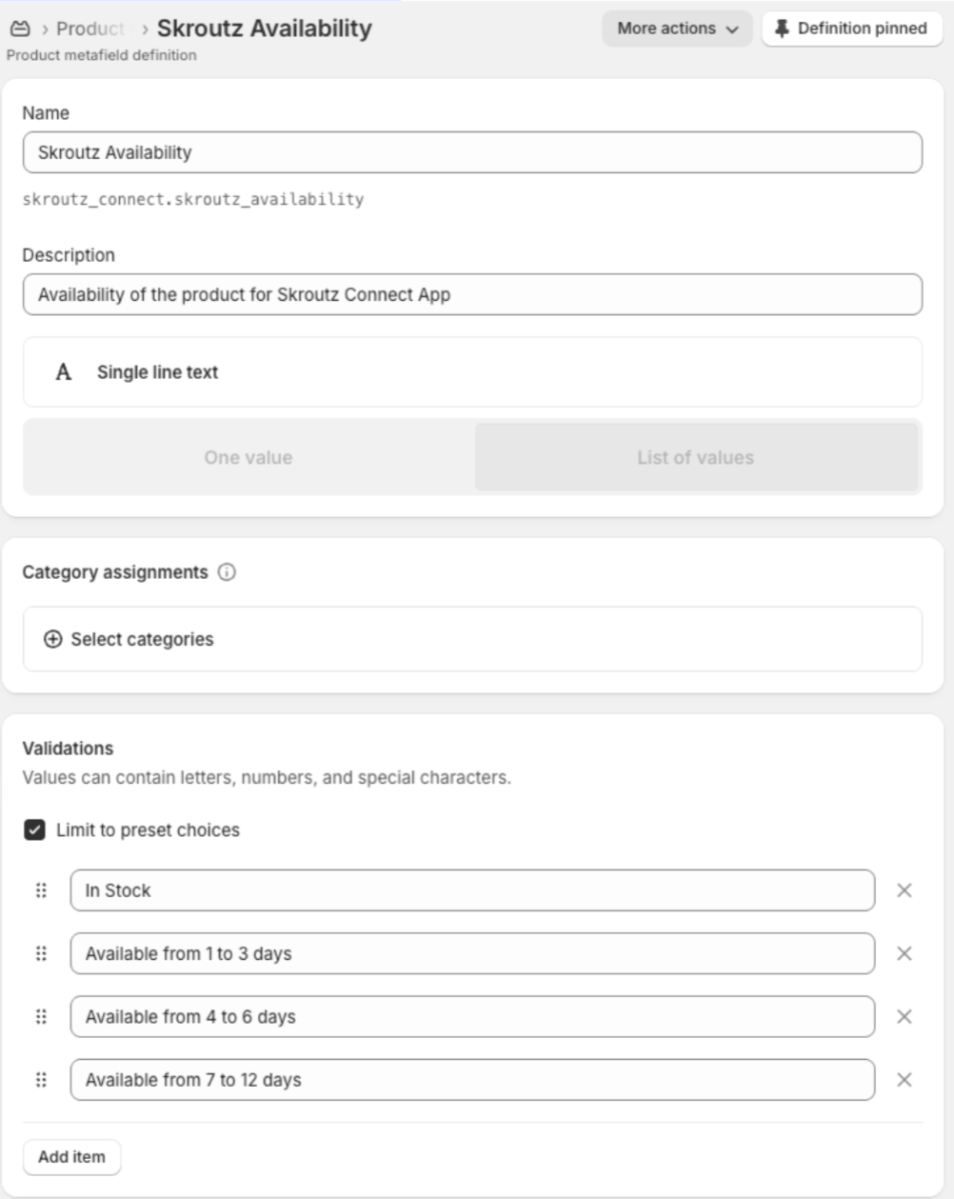Click drag handle for 1 to 3 days

(41, 953)
